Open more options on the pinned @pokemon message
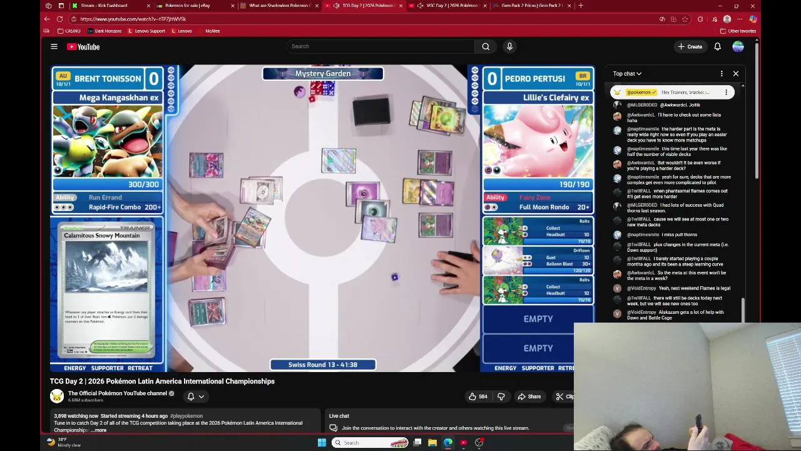Image resolution: width=801 pixels, height=451 pixels. tap(727, 92)
